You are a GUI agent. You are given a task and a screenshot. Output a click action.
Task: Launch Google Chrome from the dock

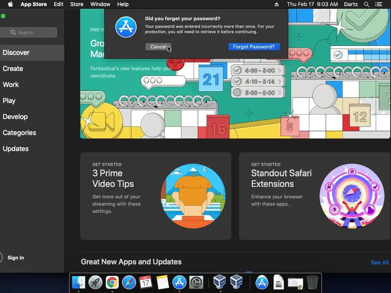(x=112, y=283)
